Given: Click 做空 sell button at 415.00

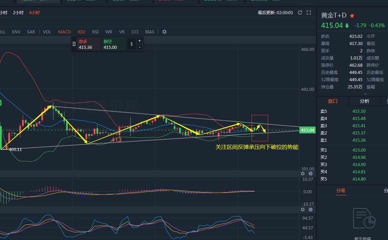Looking at the screenshot, I should [114, 44].
